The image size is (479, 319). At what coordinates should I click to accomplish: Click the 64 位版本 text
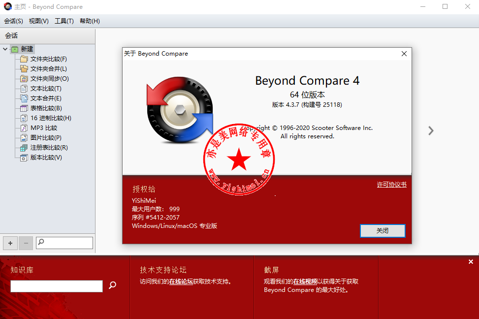[307, 95]
